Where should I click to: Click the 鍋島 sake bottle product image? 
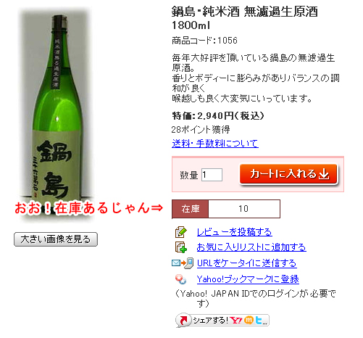57,114
